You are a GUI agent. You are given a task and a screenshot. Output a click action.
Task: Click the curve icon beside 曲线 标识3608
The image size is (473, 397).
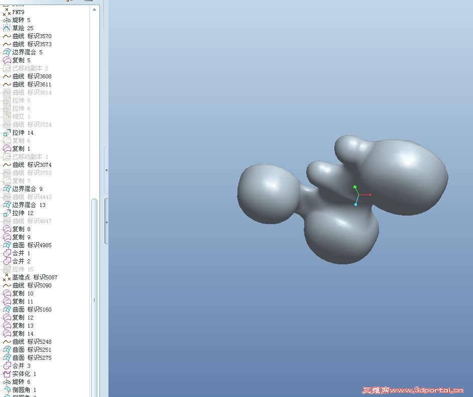(x=7, y=76)
